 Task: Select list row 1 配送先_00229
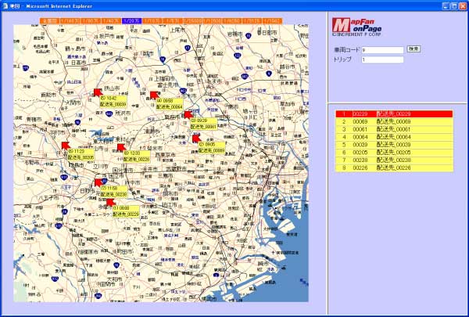tap(394, 113)
